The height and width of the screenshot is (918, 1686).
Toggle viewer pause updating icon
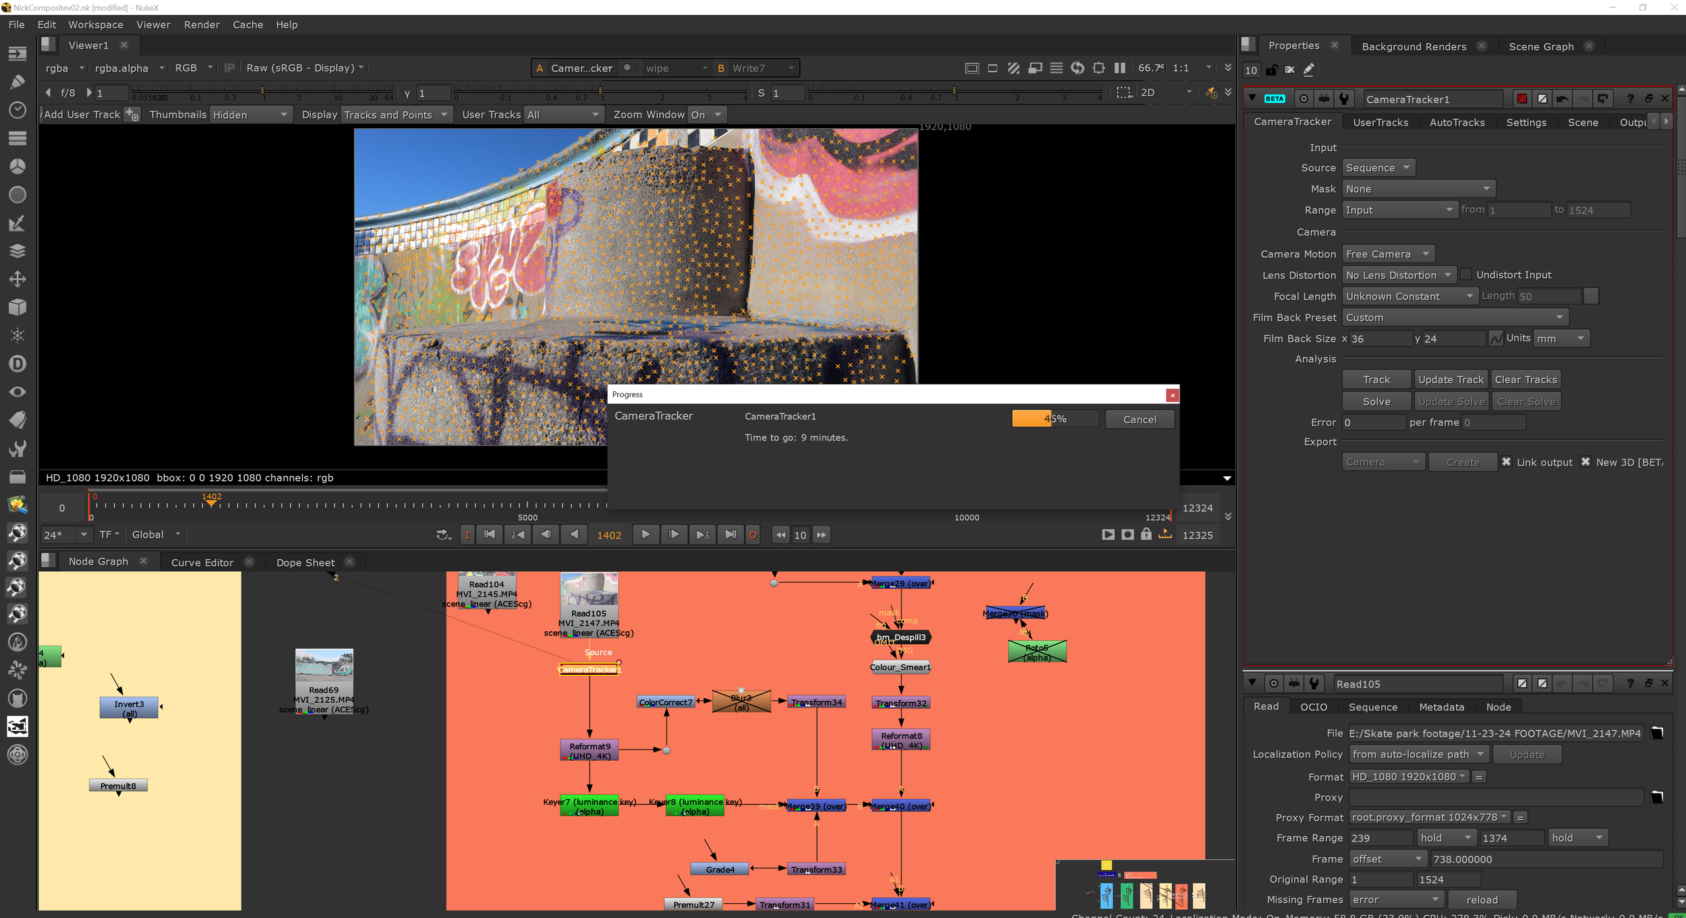point(1120,68)
